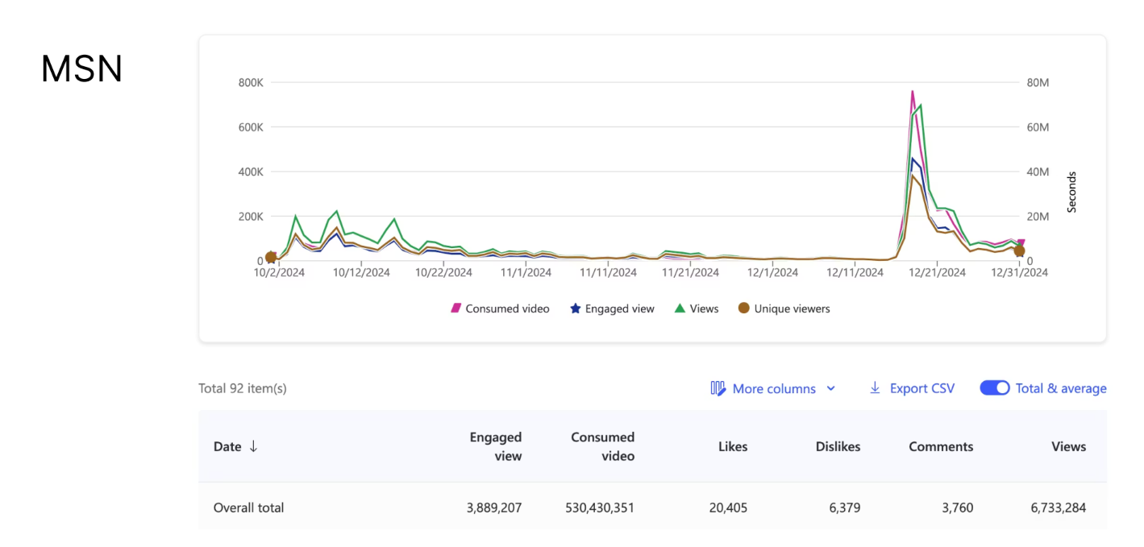Viewport: 1144px width, 547px height.
Task: Toggle Engaged view series in legend
Action: (x=613, y=309)
